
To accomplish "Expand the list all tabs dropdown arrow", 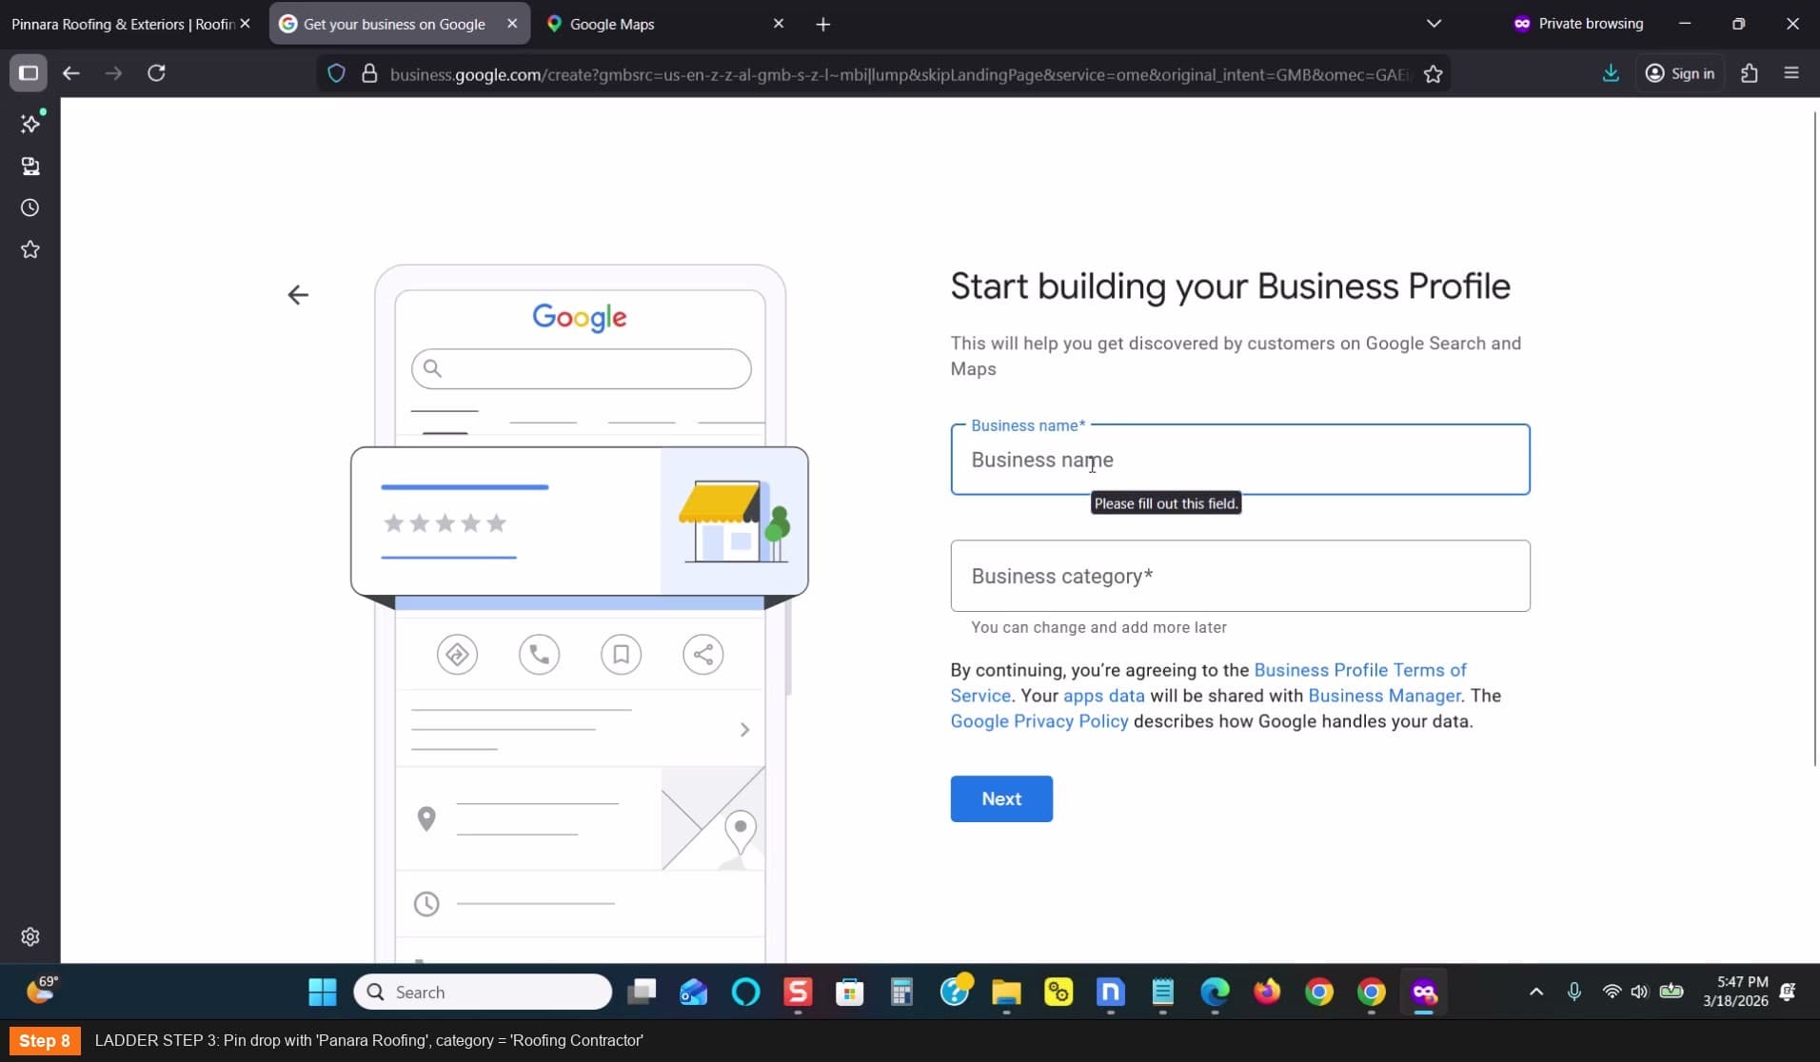I will point(1434,24).
